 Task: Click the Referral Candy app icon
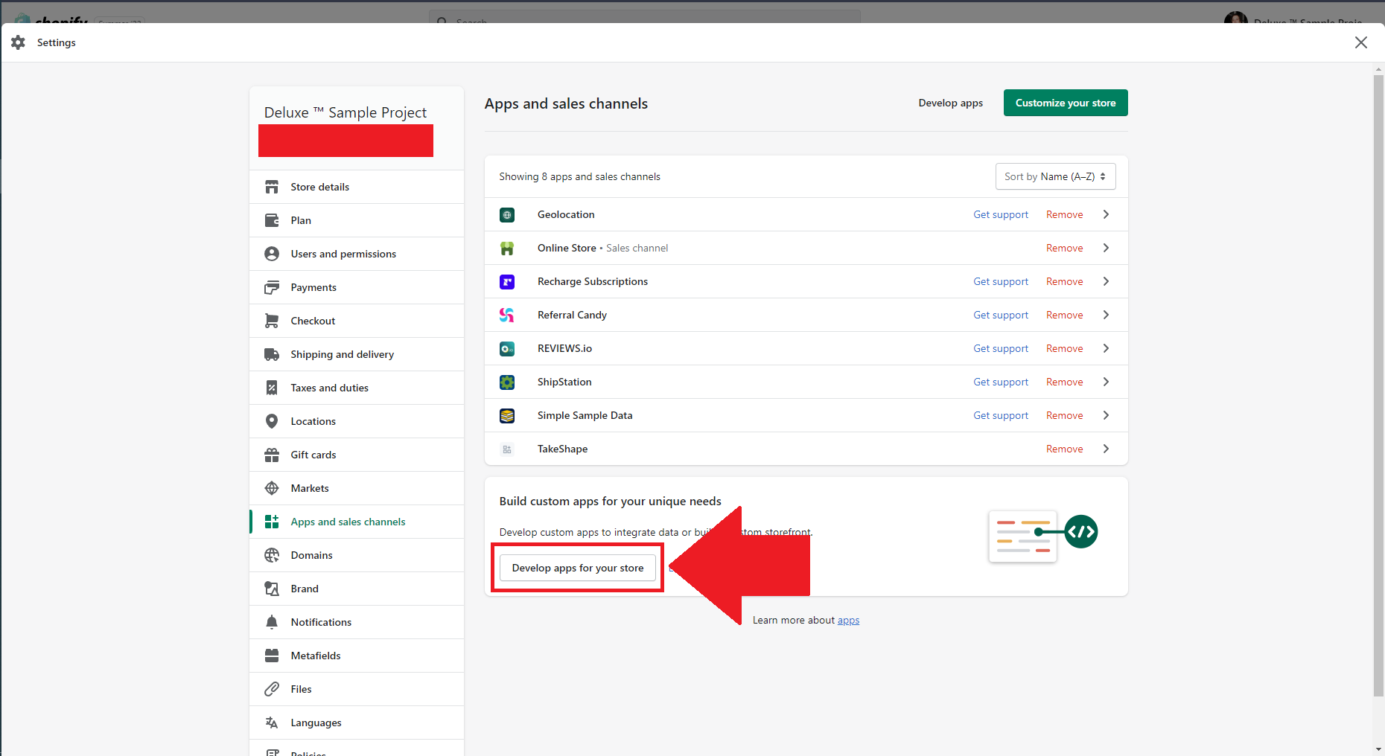(507, 315)
